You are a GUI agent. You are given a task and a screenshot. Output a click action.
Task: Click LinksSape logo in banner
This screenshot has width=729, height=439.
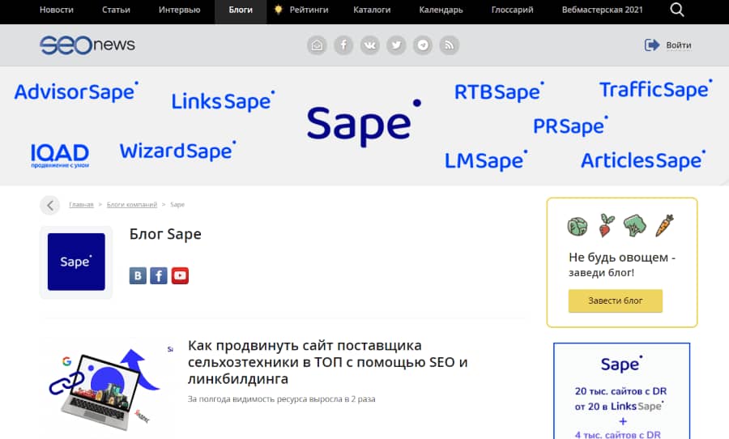224,101
